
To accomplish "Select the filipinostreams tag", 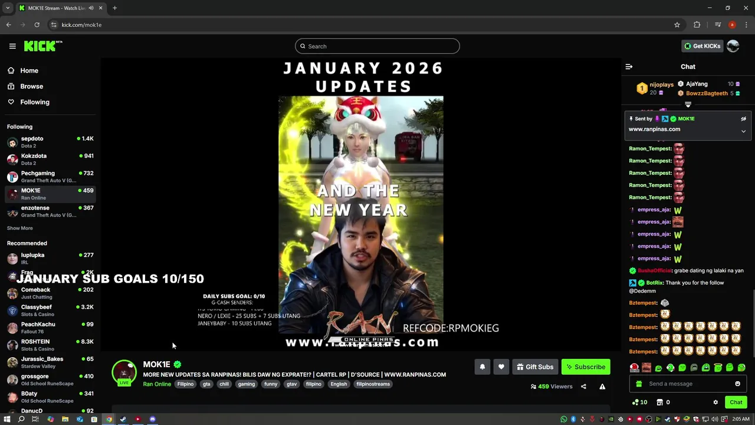I will coord(373,384).
